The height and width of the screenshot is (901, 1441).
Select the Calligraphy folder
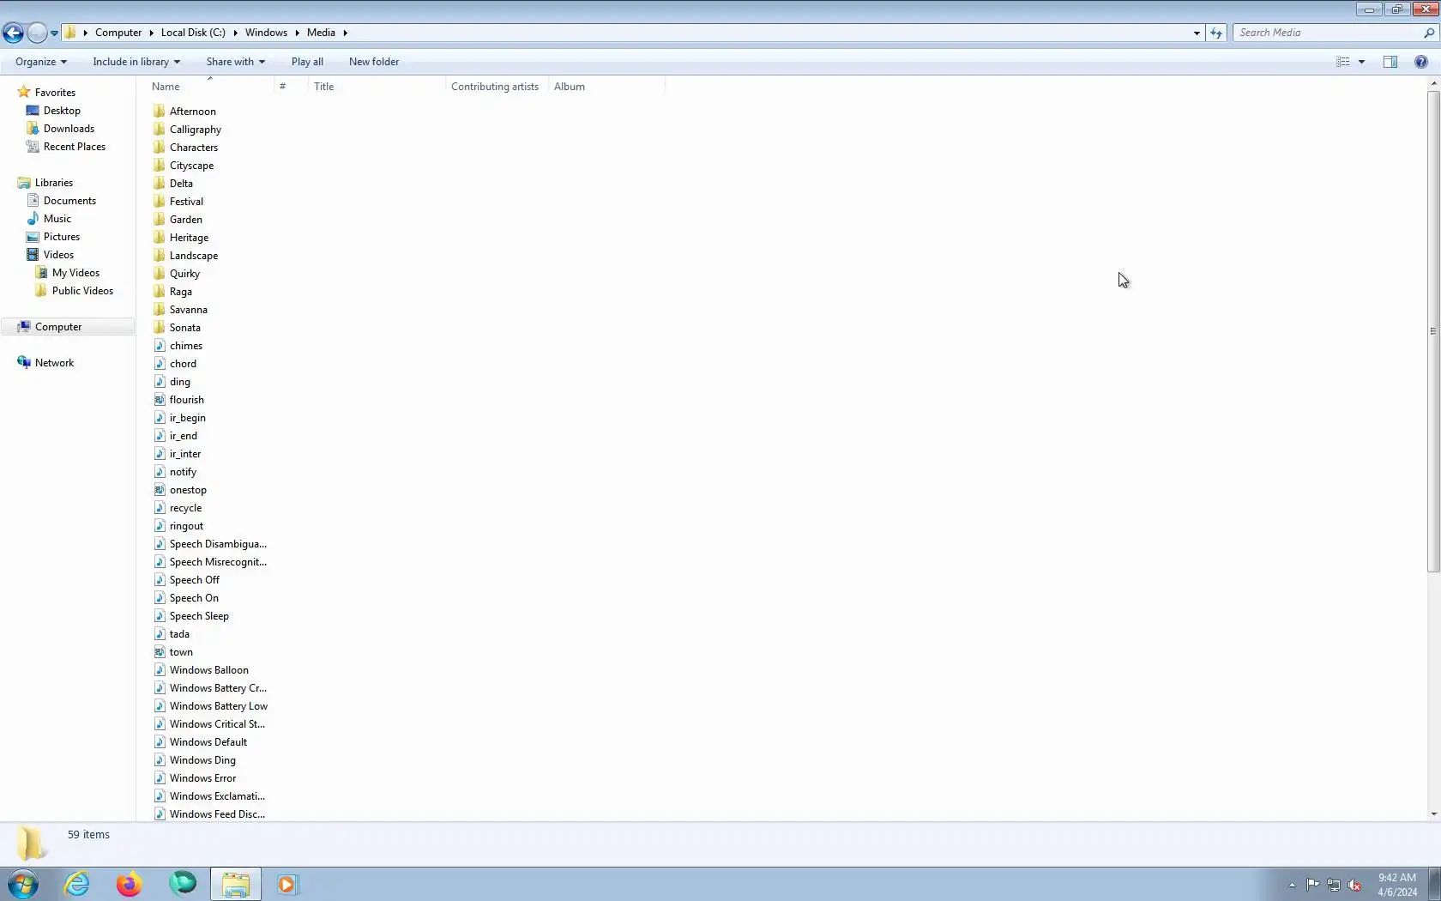[x=196, y=130]
